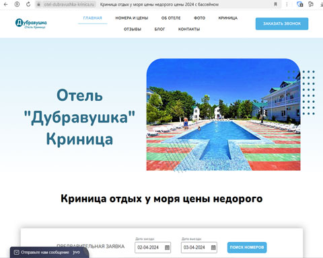Image resolution: width=323 pixels, height=258 pixels.
Task: Go to the ОБ ОТЕЛЕ page
Action: (171, 18)
